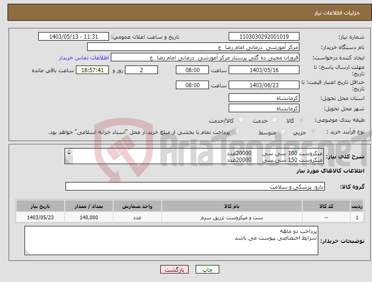Screen dimensions: 372x282
Task: Select the کالا radio button
Action: click(302, 120)
